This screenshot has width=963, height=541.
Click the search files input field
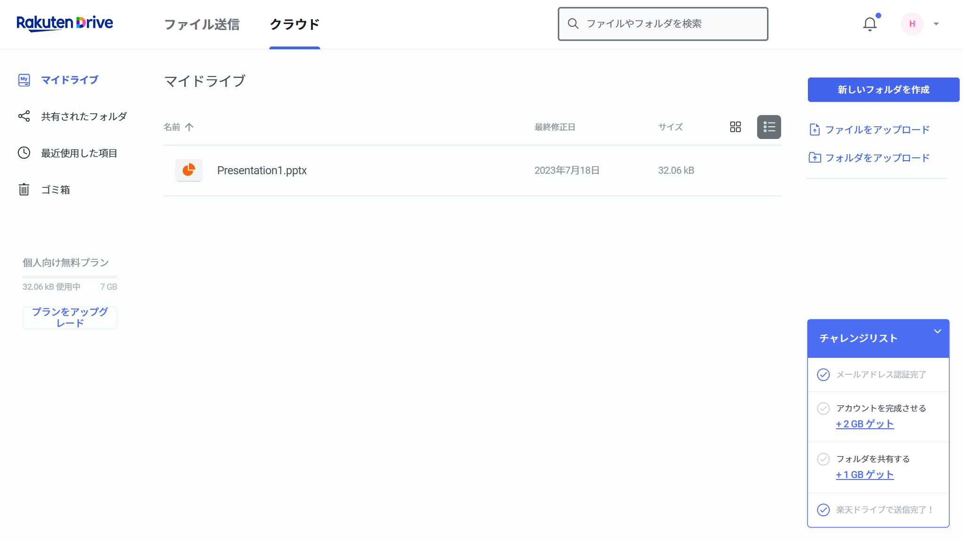(x=662, y=24)
